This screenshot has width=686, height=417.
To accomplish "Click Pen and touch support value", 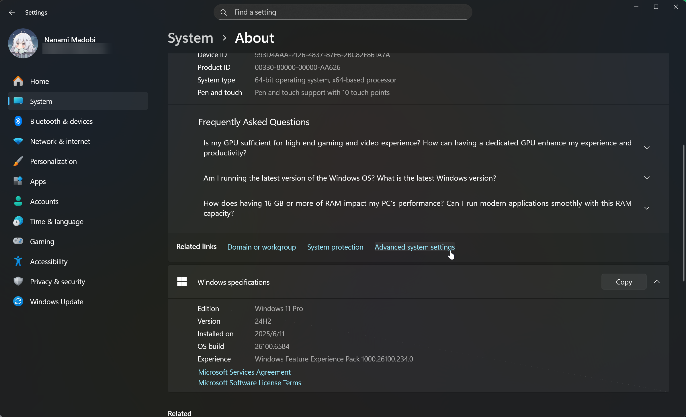I will 322,92.
